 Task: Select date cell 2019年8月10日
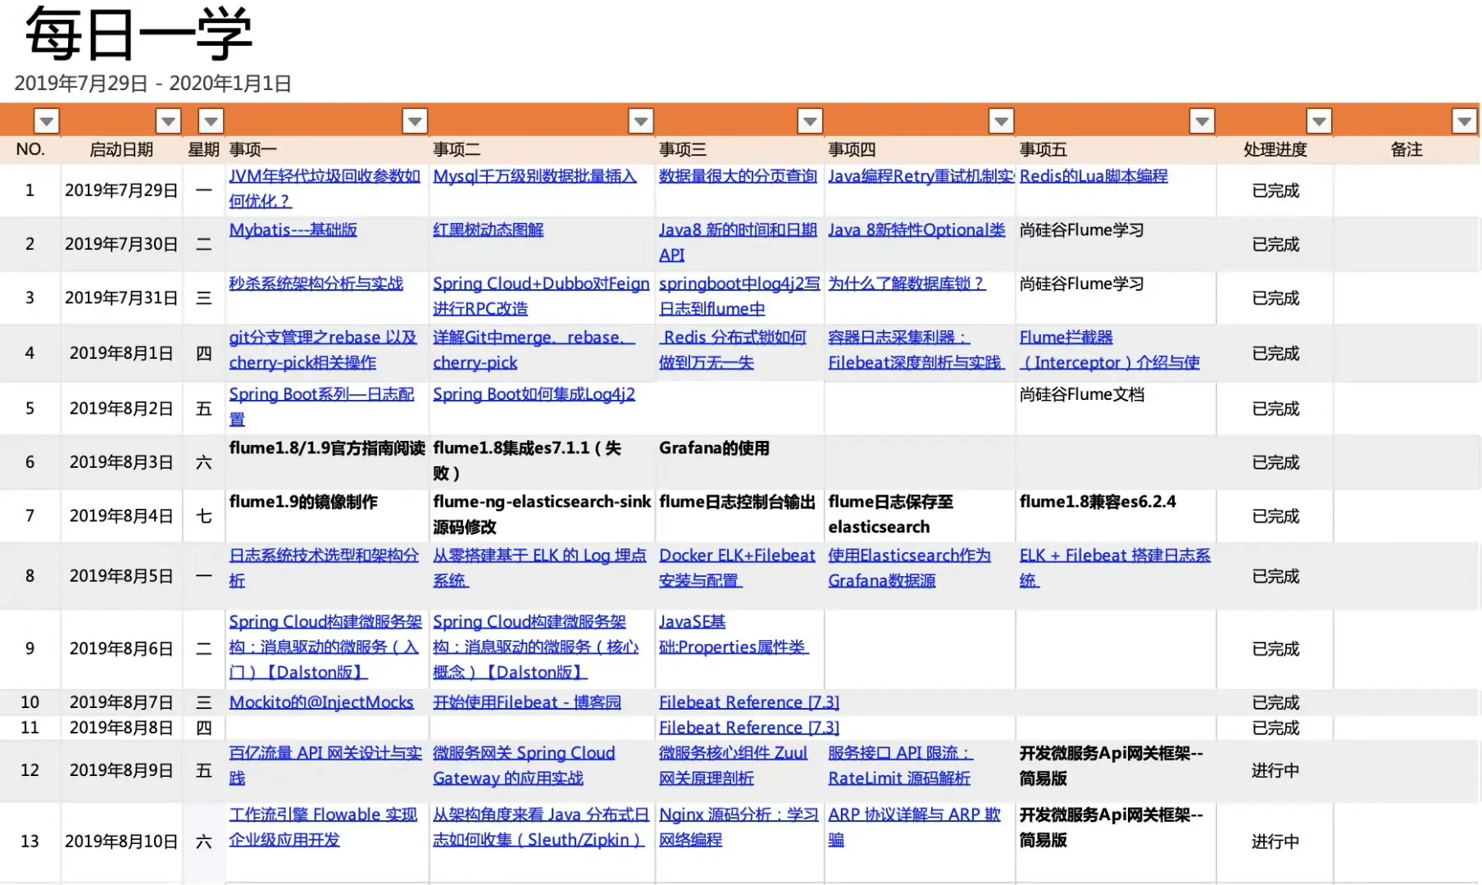[x=121, y=842]
